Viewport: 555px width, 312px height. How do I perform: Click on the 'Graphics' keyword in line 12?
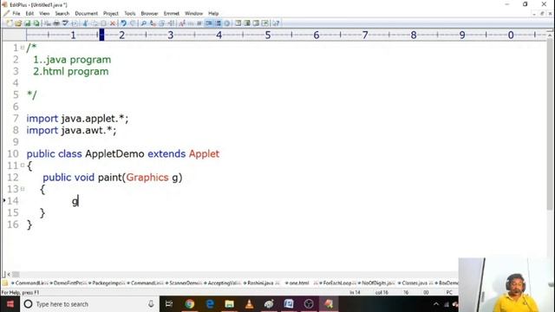click(x=147, y=177)
